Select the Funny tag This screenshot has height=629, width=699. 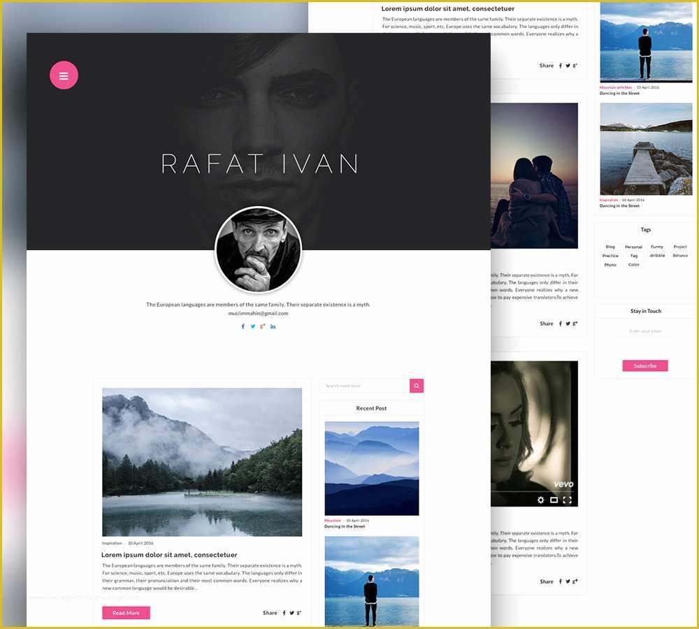657,247
